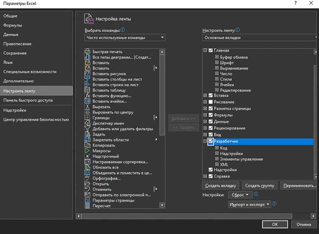Click the Вставить ячейки icon
The height and width of the screenshot is (234, 319).
(87, 101)
